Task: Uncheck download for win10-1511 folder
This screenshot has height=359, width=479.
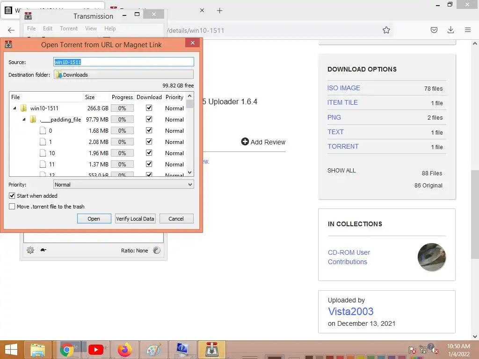Action: coord(149,108)
